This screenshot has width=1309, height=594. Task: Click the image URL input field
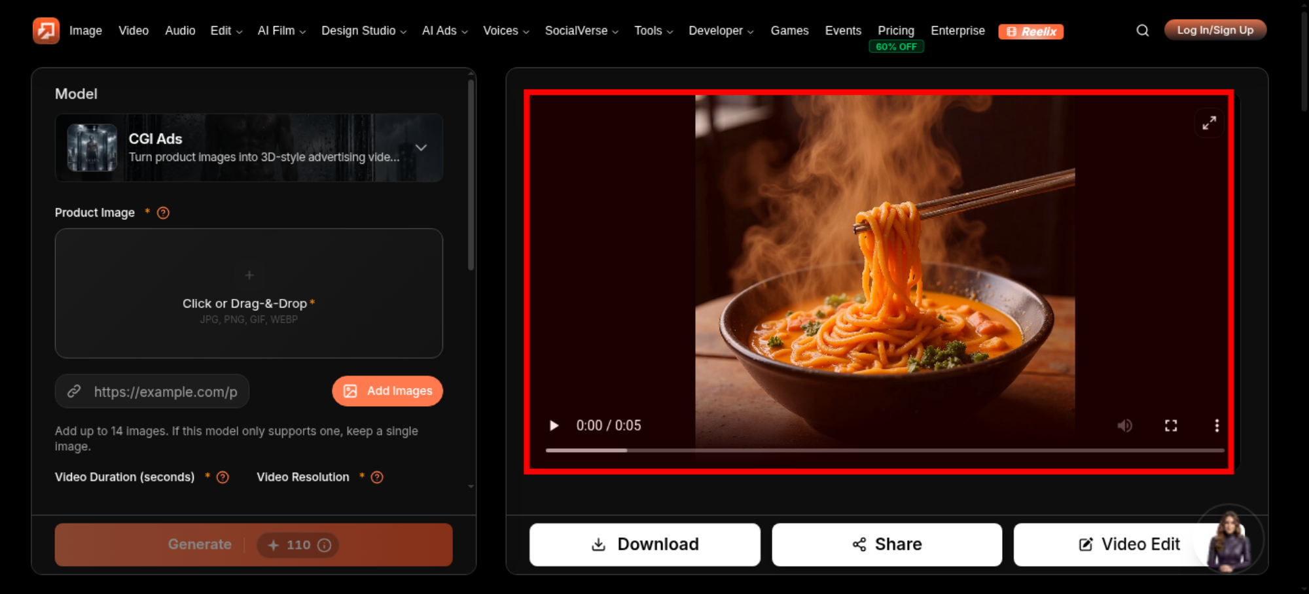(x=152, y=391)
